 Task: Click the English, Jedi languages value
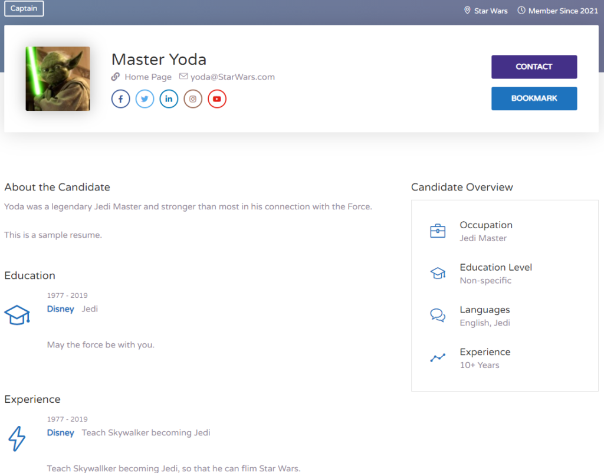click(x=485, y=323)
